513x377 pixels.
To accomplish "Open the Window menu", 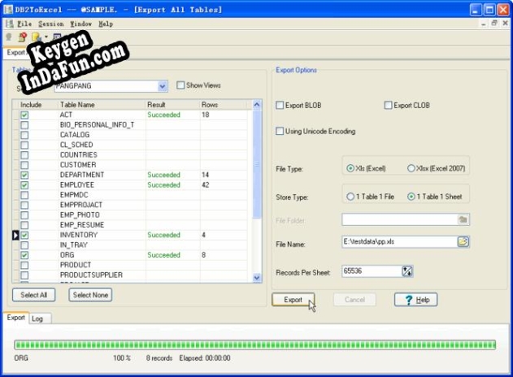I will pyautogui.click(x=80, y=24).
